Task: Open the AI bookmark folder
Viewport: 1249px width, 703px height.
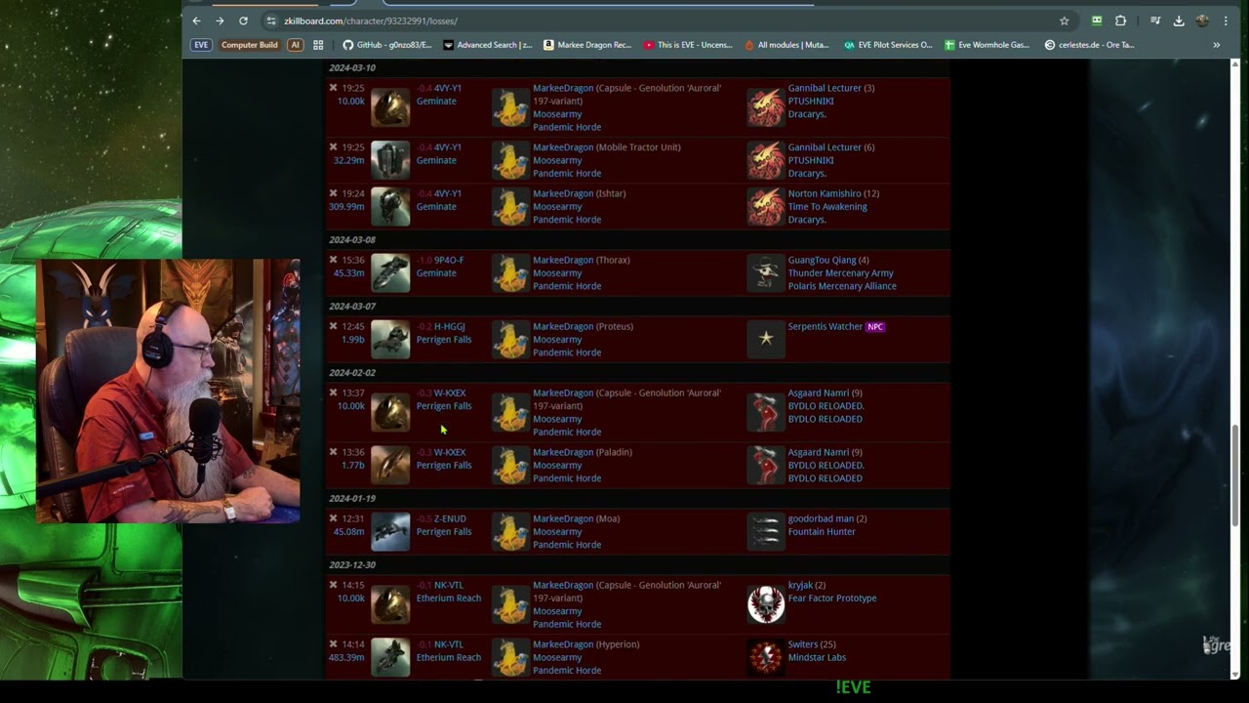Action: 295,45
